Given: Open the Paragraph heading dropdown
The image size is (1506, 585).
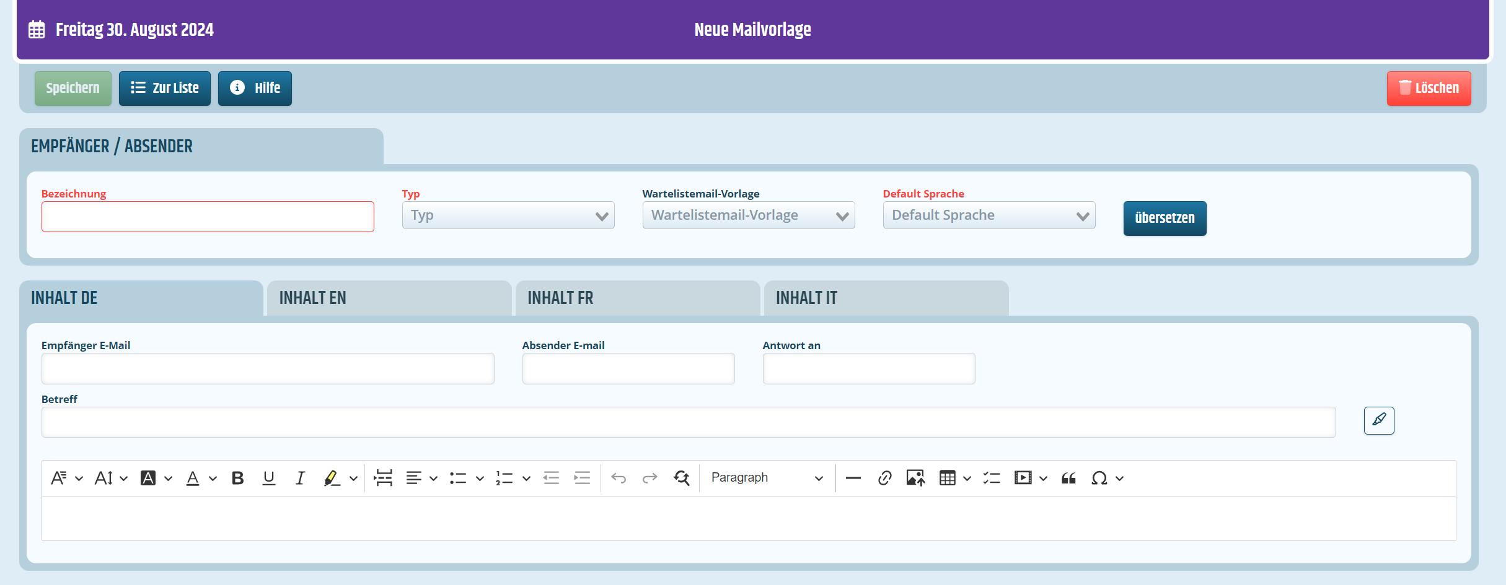Looking at the screenshot, I should (767, 478).
